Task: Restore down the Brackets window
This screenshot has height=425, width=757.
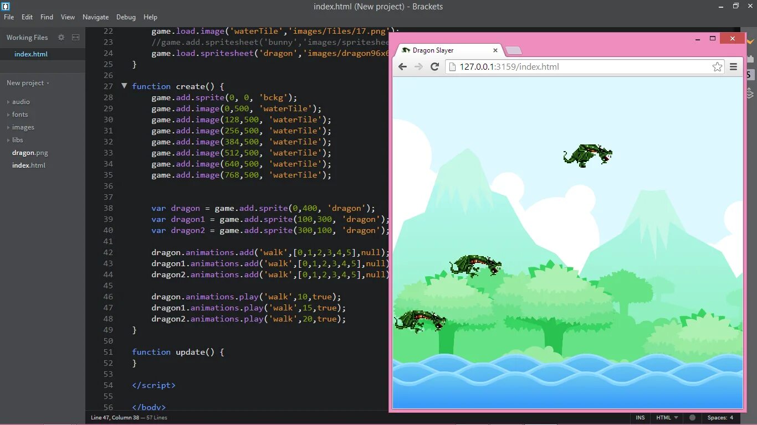Action: pyautogui.click(x=736, y=6)
